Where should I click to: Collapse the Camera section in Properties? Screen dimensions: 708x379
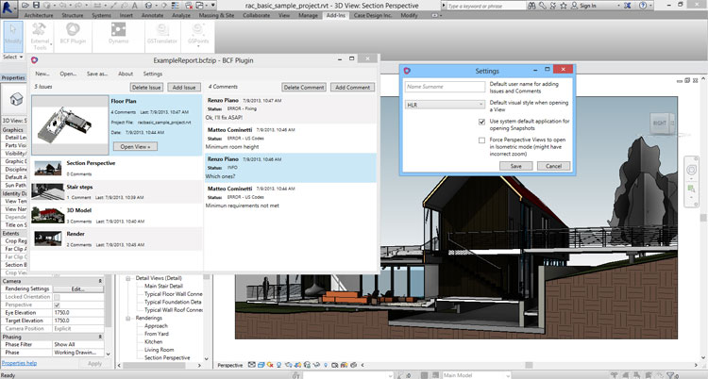(x=100, y=281)
